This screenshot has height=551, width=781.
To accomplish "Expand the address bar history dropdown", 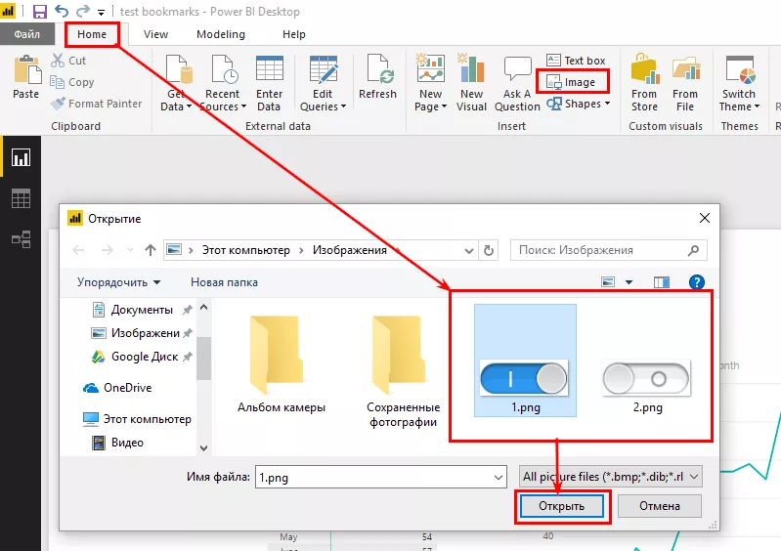I will 469,250.
